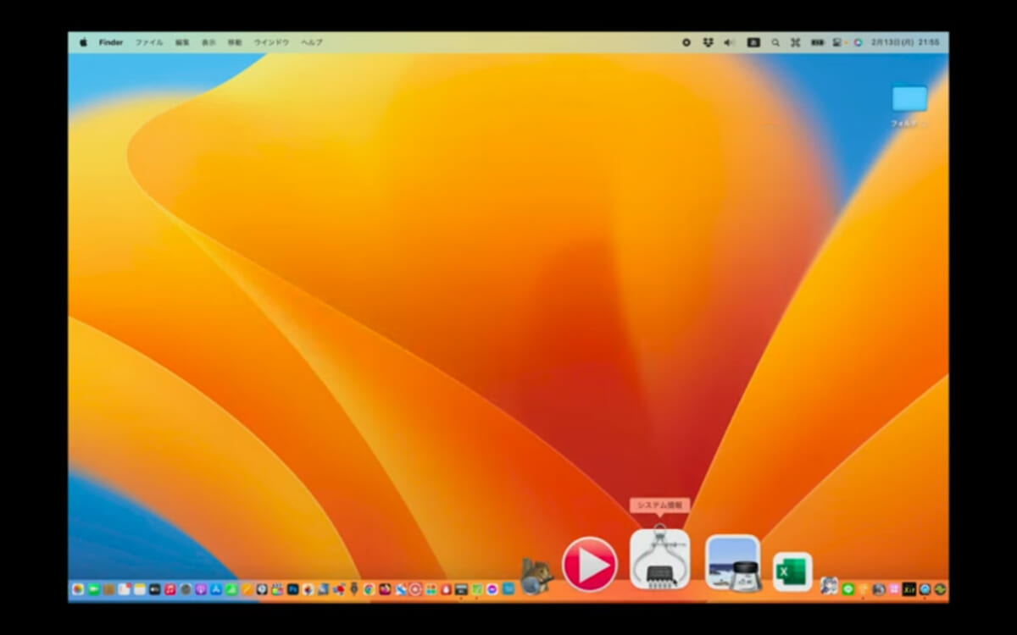Launch Google Chrome from the Dock
The height and width of the screenshot is (635, 1017).
pyautogui.click(x=370, y=589)
